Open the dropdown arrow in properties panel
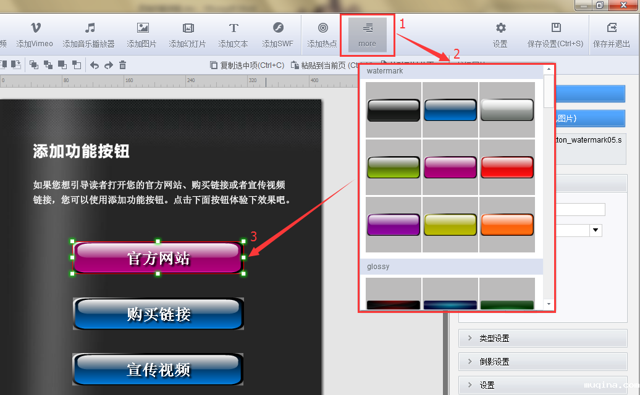Screen dimensions: 640x395 596,230
